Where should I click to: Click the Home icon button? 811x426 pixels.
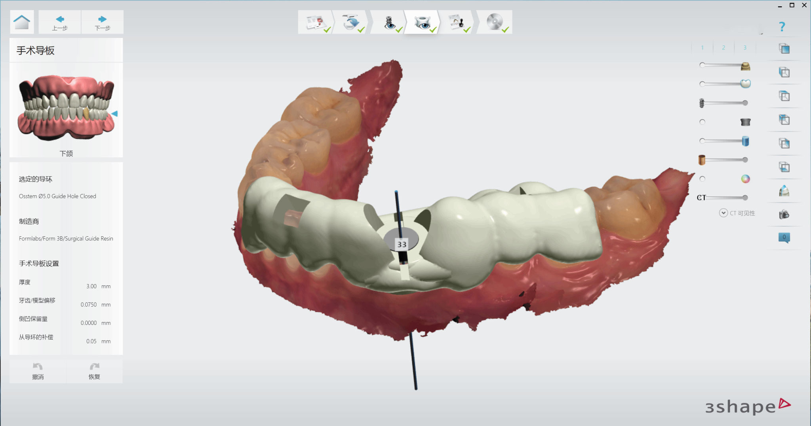(22, 22)
